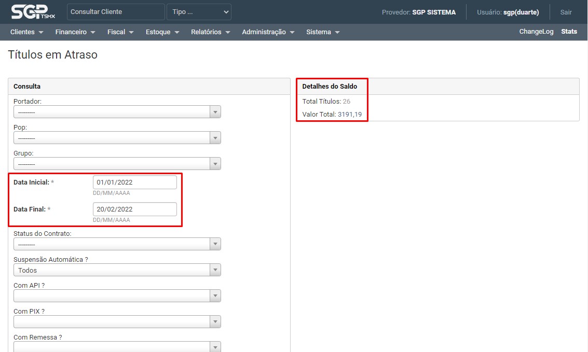The width and height of the screenshot is (588, 352).
Task: Click the SGP TSMX logo
Action: click(33, 12)
